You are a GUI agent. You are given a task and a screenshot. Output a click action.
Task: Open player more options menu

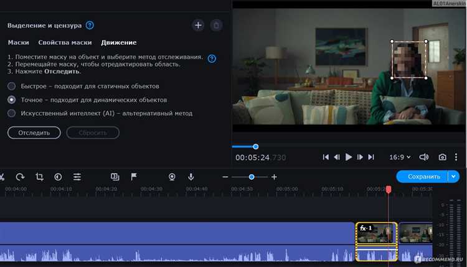456,157
